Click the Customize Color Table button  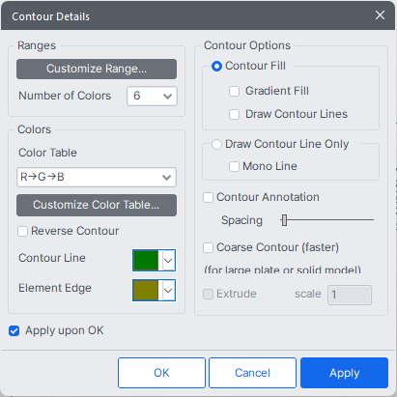pyautogui.click(x=97, y=205)
